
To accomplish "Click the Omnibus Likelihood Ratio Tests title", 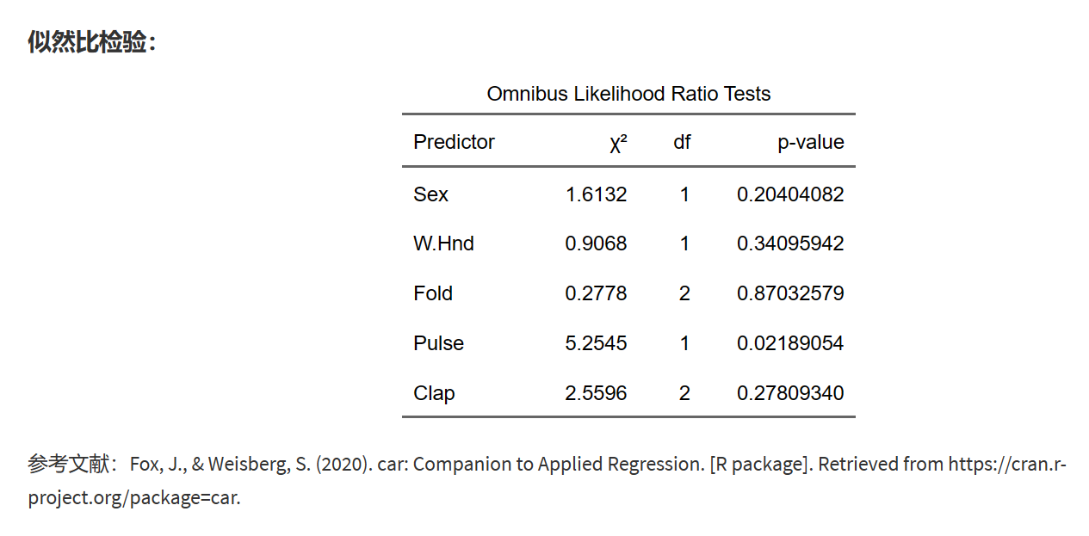I will click(x=628, y=94).
